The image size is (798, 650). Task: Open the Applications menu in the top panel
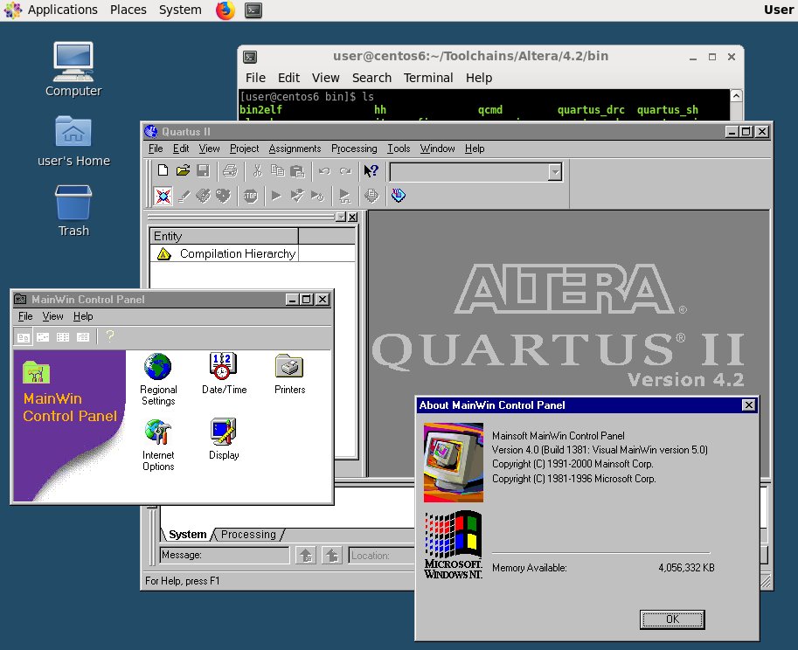tap(62, 10)
